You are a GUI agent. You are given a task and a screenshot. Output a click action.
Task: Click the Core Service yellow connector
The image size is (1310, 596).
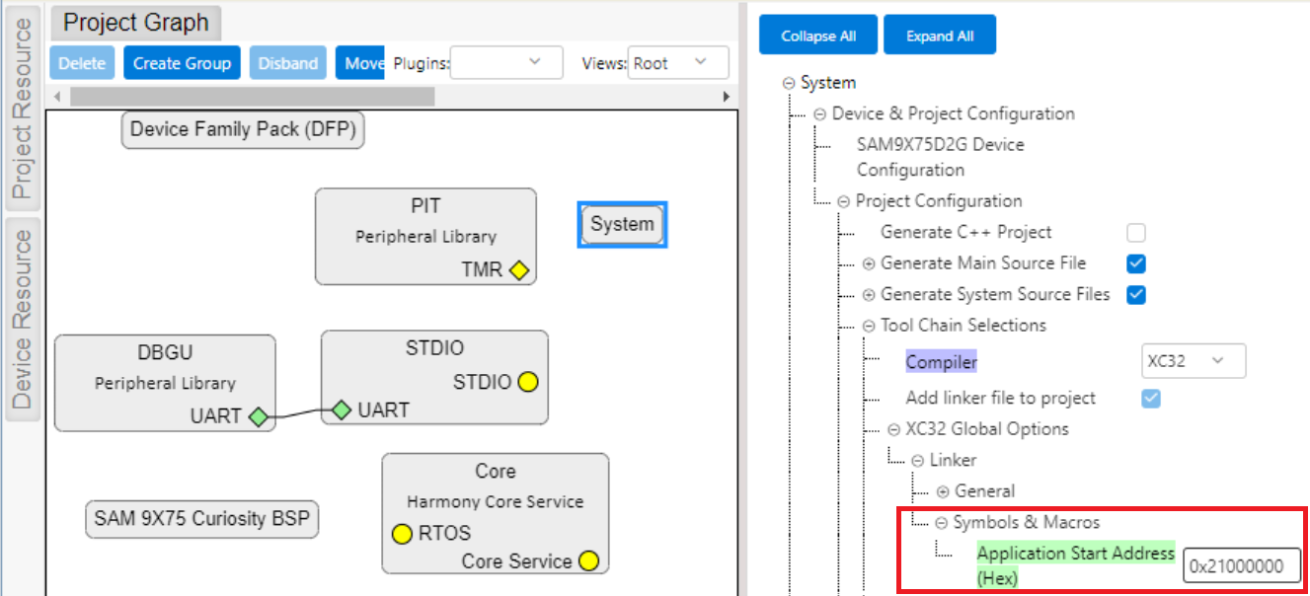tap(588, 560)
